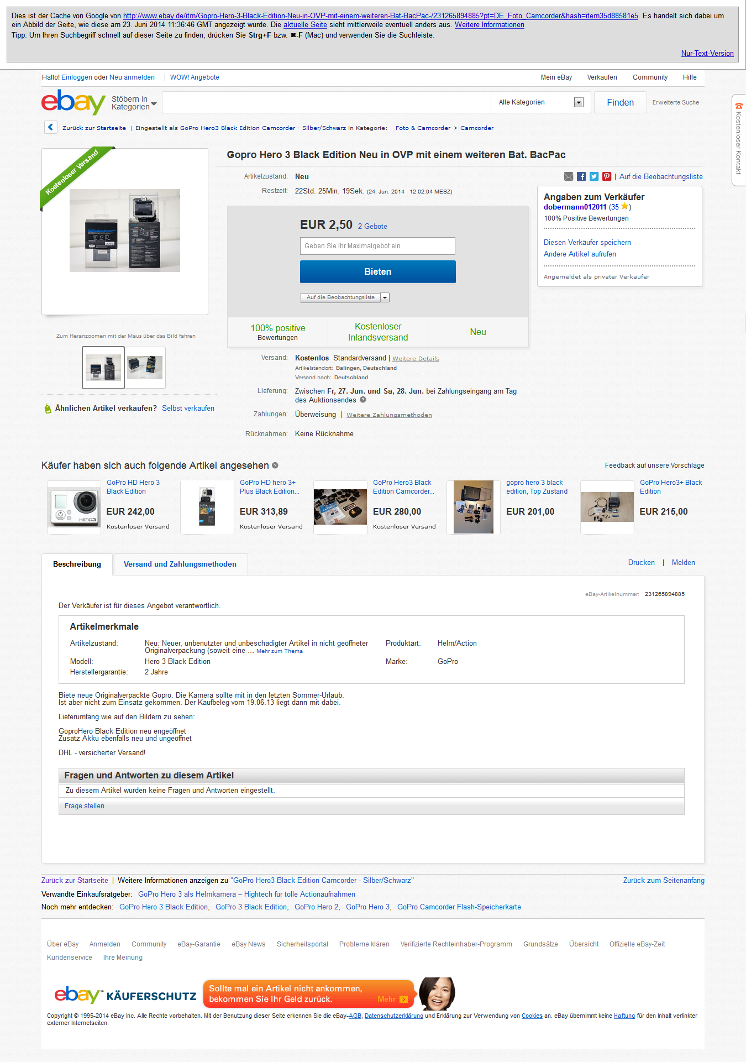Click the Drucken link

point(641,563)
